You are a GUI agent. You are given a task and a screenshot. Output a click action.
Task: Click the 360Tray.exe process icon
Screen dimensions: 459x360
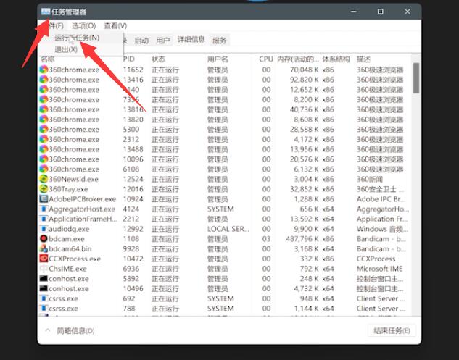point(44,189)
